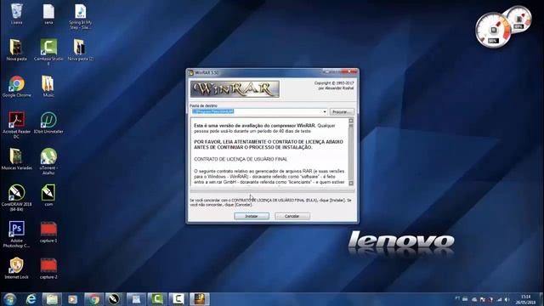Expand the Pasta de destino dropdown arrow
This screenshot has height=306, width=544.
tap(325, 111)
